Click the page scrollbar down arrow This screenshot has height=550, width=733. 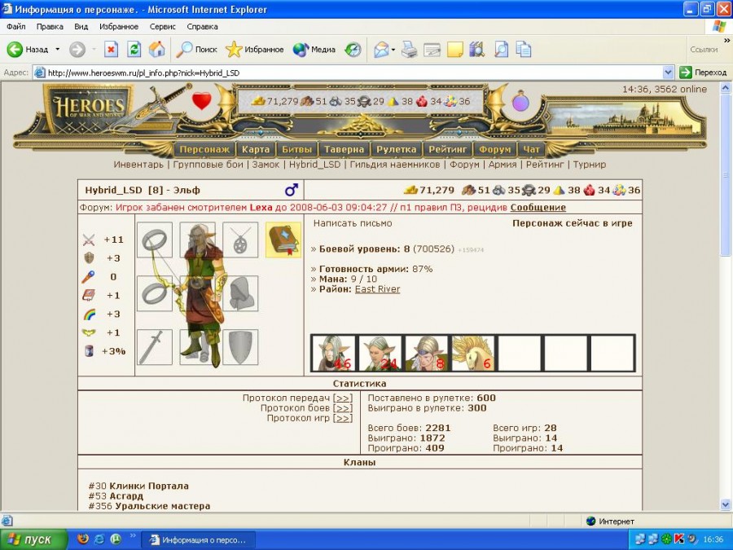pos(726,504)
